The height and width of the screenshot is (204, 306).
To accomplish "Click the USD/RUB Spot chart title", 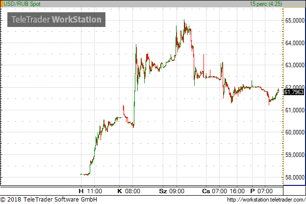I will point(22,4).
